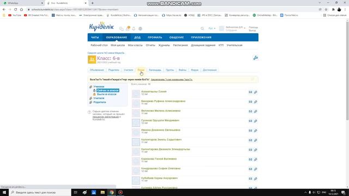
Task: Send a message to Бекорева Руфина via the envelope icon
Action: 250,102
